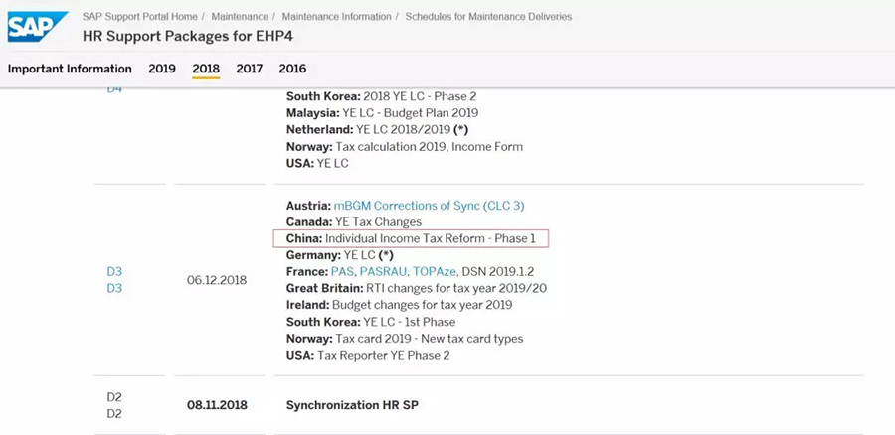Screen dimensions: 895x435
Task: Click Norway Tax card 2019 line
Action: tap(405, 339)
